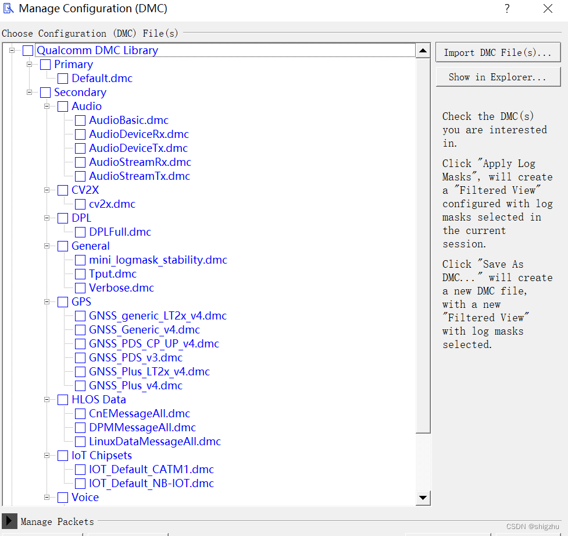568x536 pixels.
Task: Click the HLOS Data folder label
Action: (99, 400)
